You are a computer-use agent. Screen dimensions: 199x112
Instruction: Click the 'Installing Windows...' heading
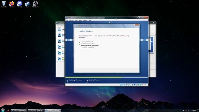[86, 31]
